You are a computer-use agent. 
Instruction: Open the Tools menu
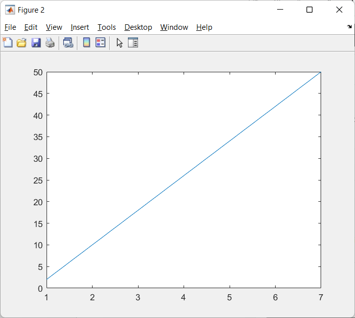[107, 27]
